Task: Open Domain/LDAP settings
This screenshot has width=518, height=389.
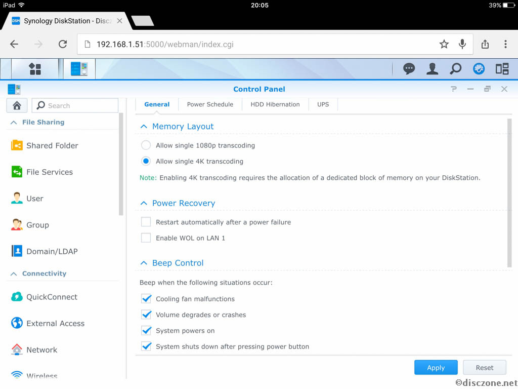Action: click(x=45, y=251)
